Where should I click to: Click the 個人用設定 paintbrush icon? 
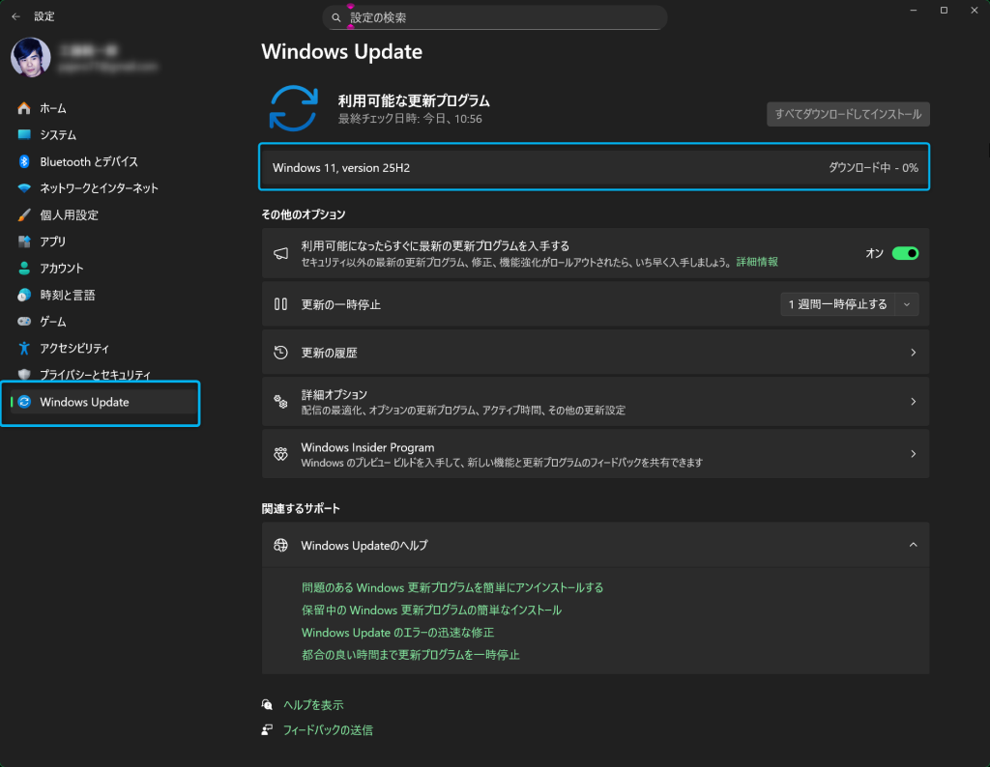point(24,214)
